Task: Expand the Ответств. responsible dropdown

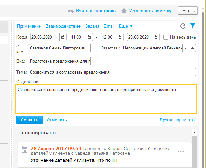Action: (186, 48)
